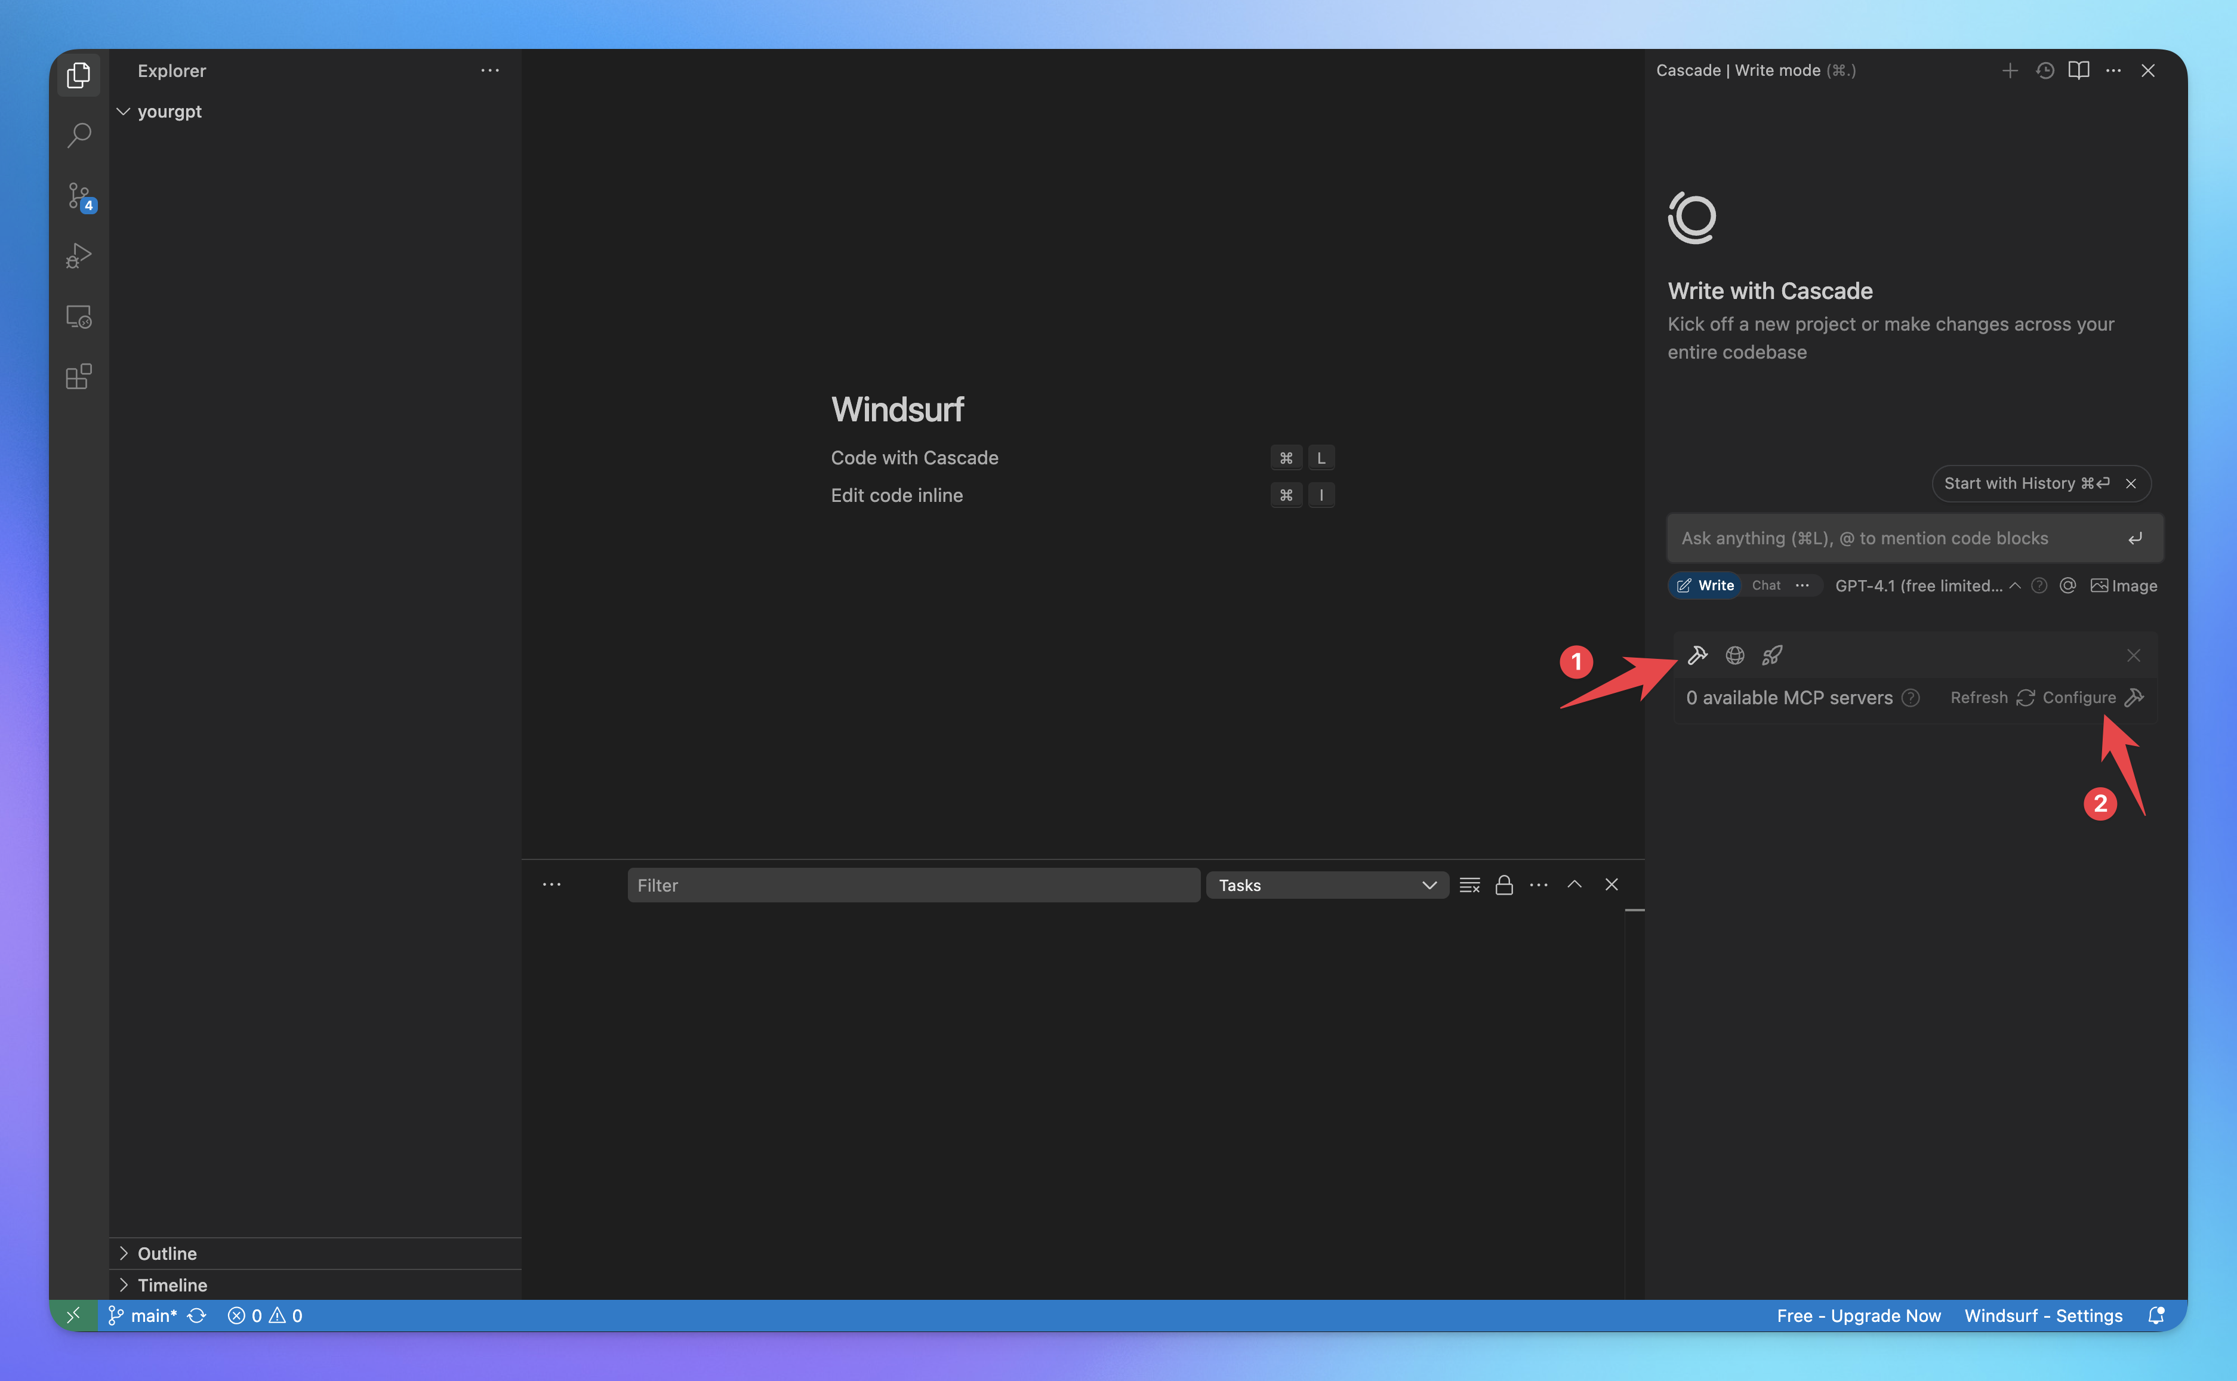Open the Search view icon
This screenshot has width=2237, height=1381.
coord(79,135)
